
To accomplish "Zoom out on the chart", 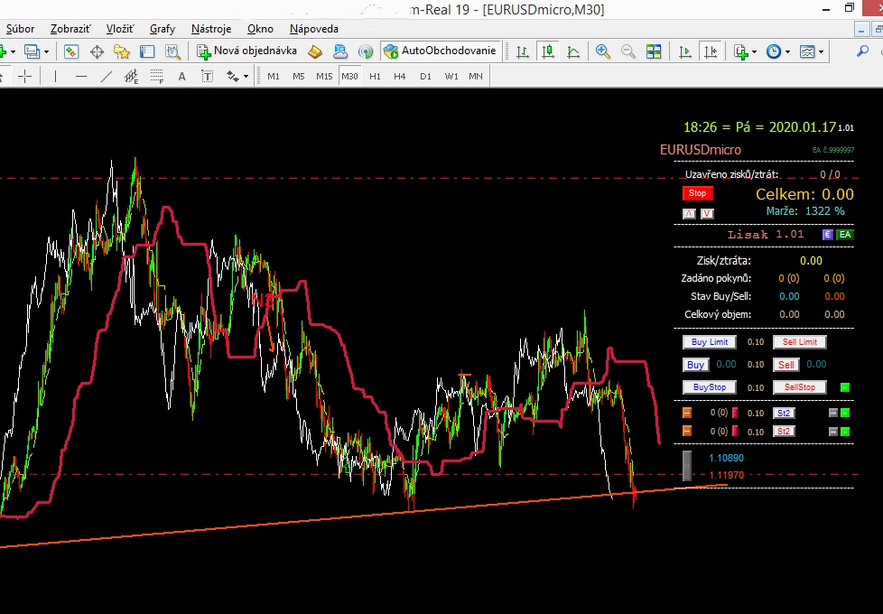I will [627, 51].
